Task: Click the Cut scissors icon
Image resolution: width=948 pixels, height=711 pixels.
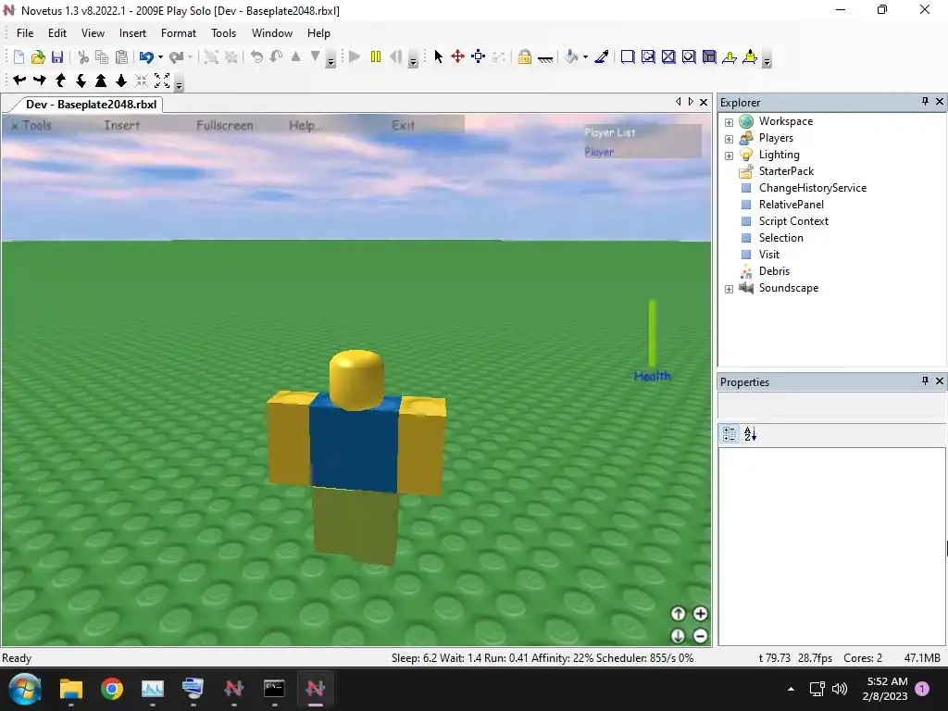Action: coord(83,56)
